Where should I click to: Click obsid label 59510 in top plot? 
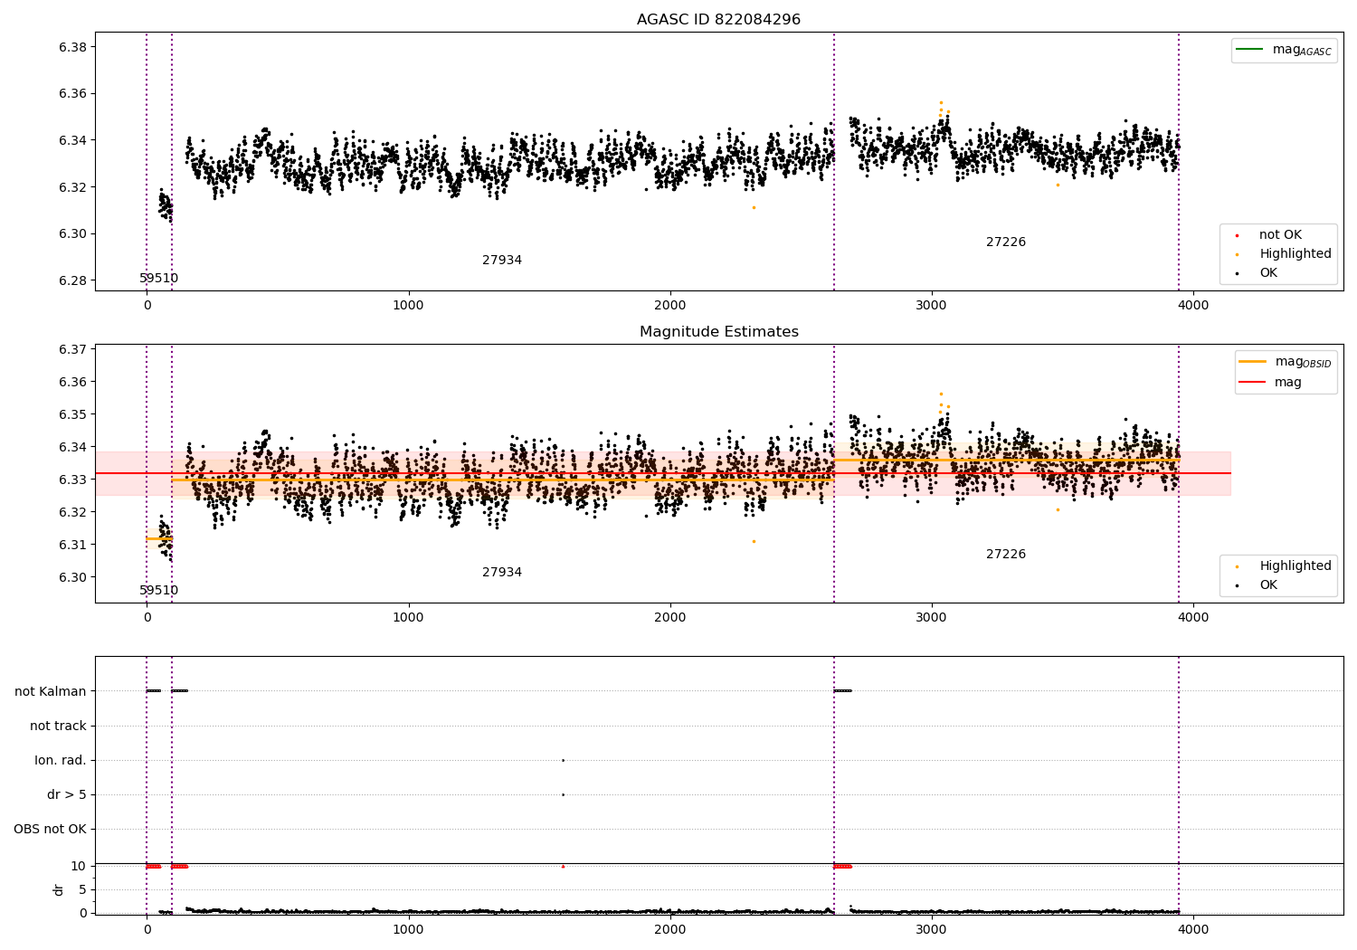158,279
